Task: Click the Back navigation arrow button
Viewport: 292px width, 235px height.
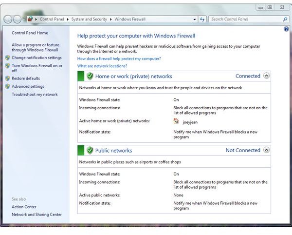Action: [x=8, y=19]
